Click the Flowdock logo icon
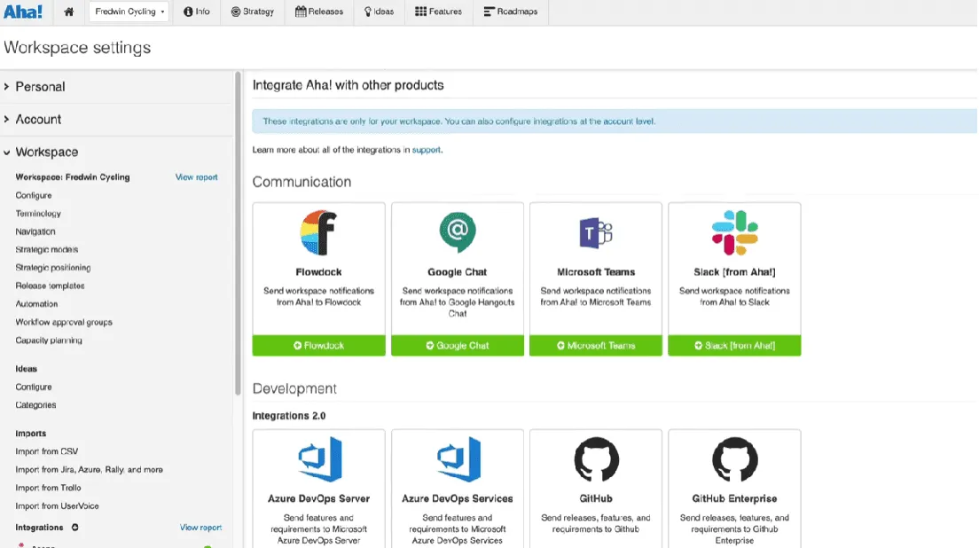The width and height of the screenshot is (979, 548). (318, 232)
